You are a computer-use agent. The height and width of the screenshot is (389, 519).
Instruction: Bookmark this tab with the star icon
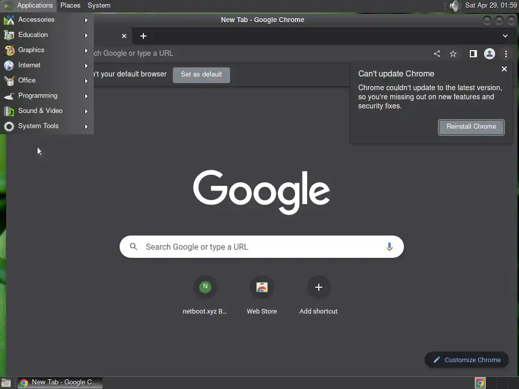point(453,54)
